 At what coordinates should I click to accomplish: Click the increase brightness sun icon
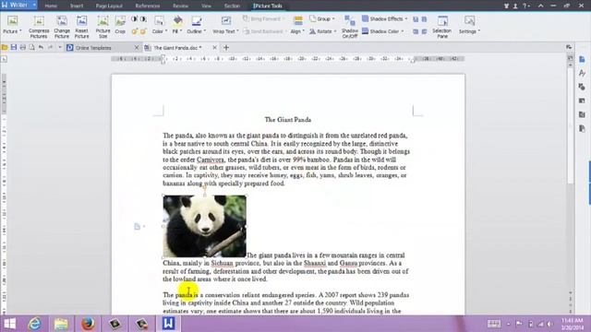135,31
